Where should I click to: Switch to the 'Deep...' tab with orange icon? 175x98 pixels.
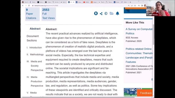(94, 2)
